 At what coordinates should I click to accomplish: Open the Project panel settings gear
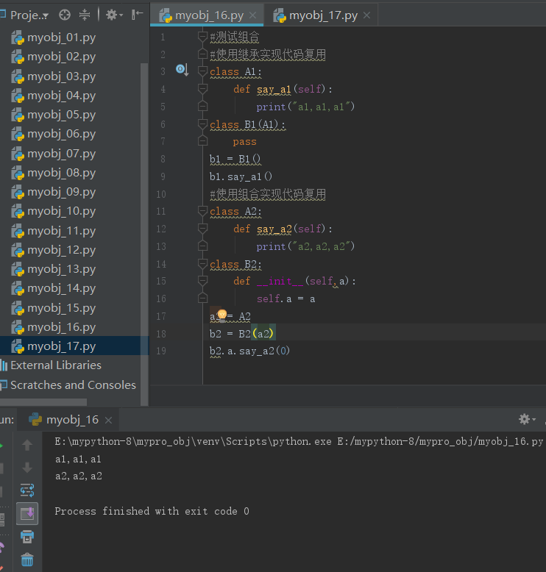tap(114, 15)
